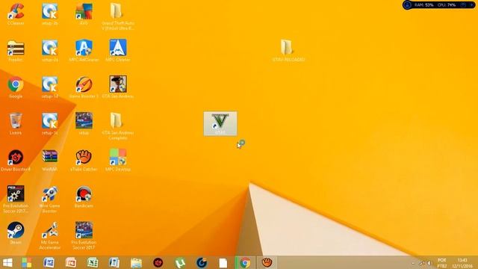The image size is (478, 269).
Task: Open Wise Game Booster shortcut
Action: tap(50, 199)
